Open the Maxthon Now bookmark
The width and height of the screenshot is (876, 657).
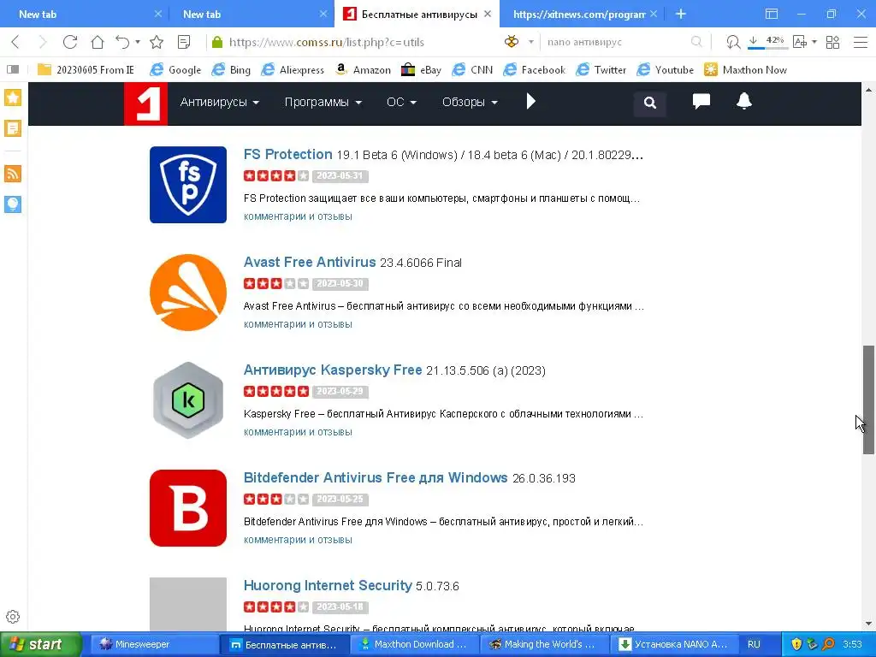click(745, 69)
